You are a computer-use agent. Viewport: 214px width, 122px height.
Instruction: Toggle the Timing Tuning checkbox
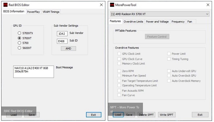click(169, 59)
